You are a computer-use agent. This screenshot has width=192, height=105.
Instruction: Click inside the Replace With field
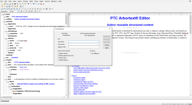point(84,47)
